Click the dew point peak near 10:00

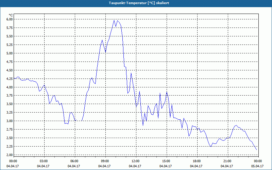click(x=114, y=20)
